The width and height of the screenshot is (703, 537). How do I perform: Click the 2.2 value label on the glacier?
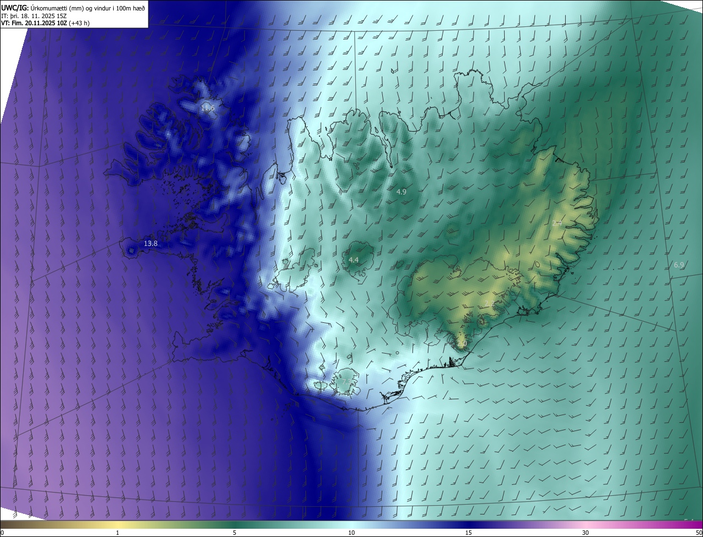[490, 304]
